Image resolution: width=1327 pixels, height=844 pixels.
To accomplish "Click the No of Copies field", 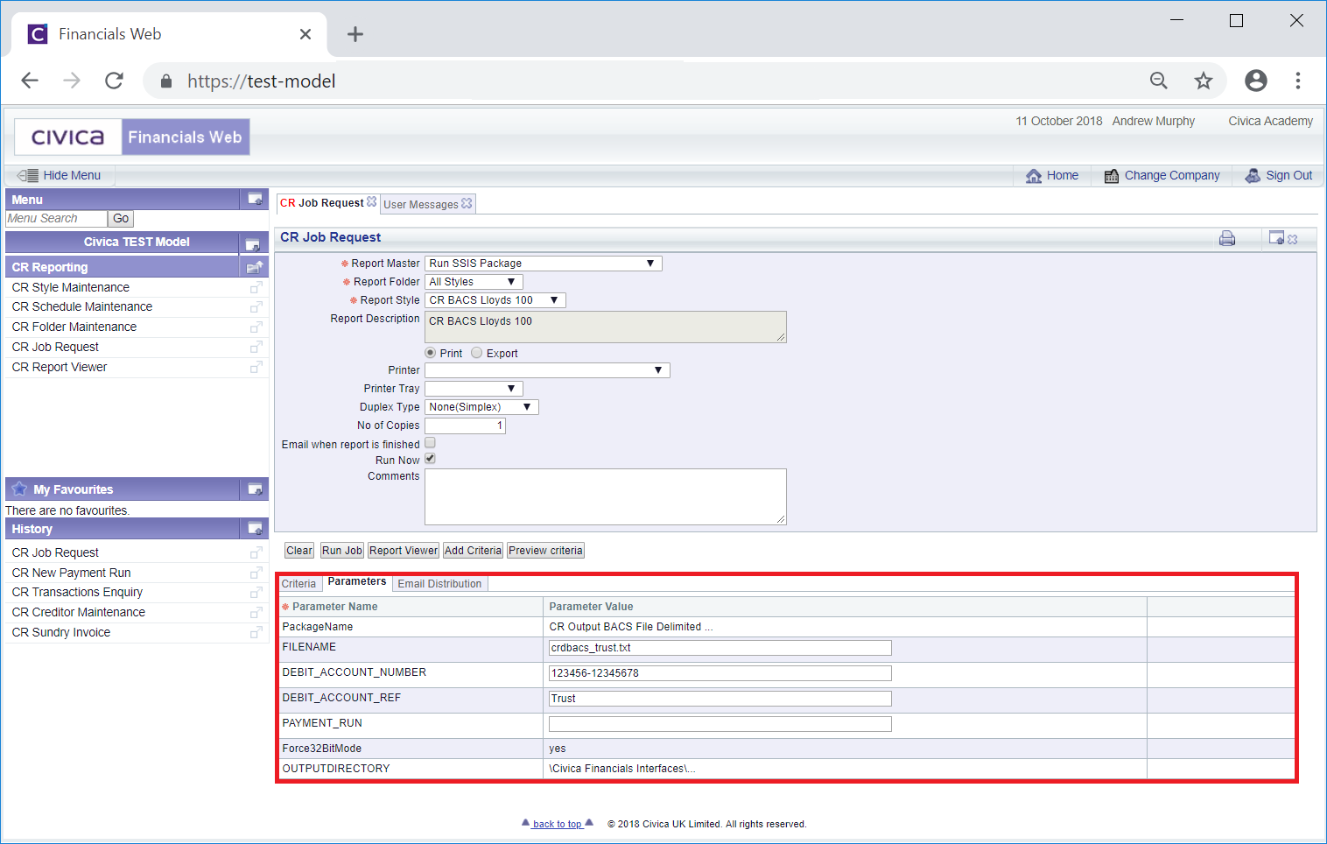I will click(x=465, y=426).
